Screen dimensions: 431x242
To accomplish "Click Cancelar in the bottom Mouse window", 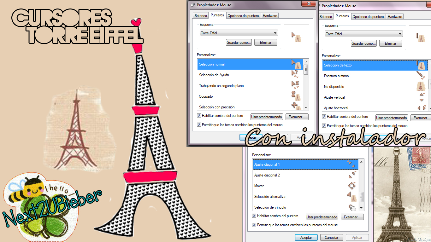I will (332, 238).
